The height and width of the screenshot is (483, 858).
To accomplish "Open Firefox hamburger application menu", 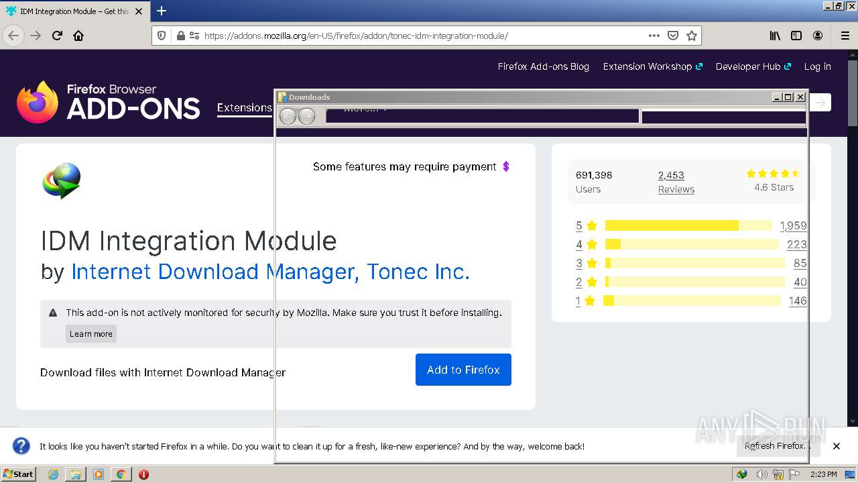I will (845, 36).
